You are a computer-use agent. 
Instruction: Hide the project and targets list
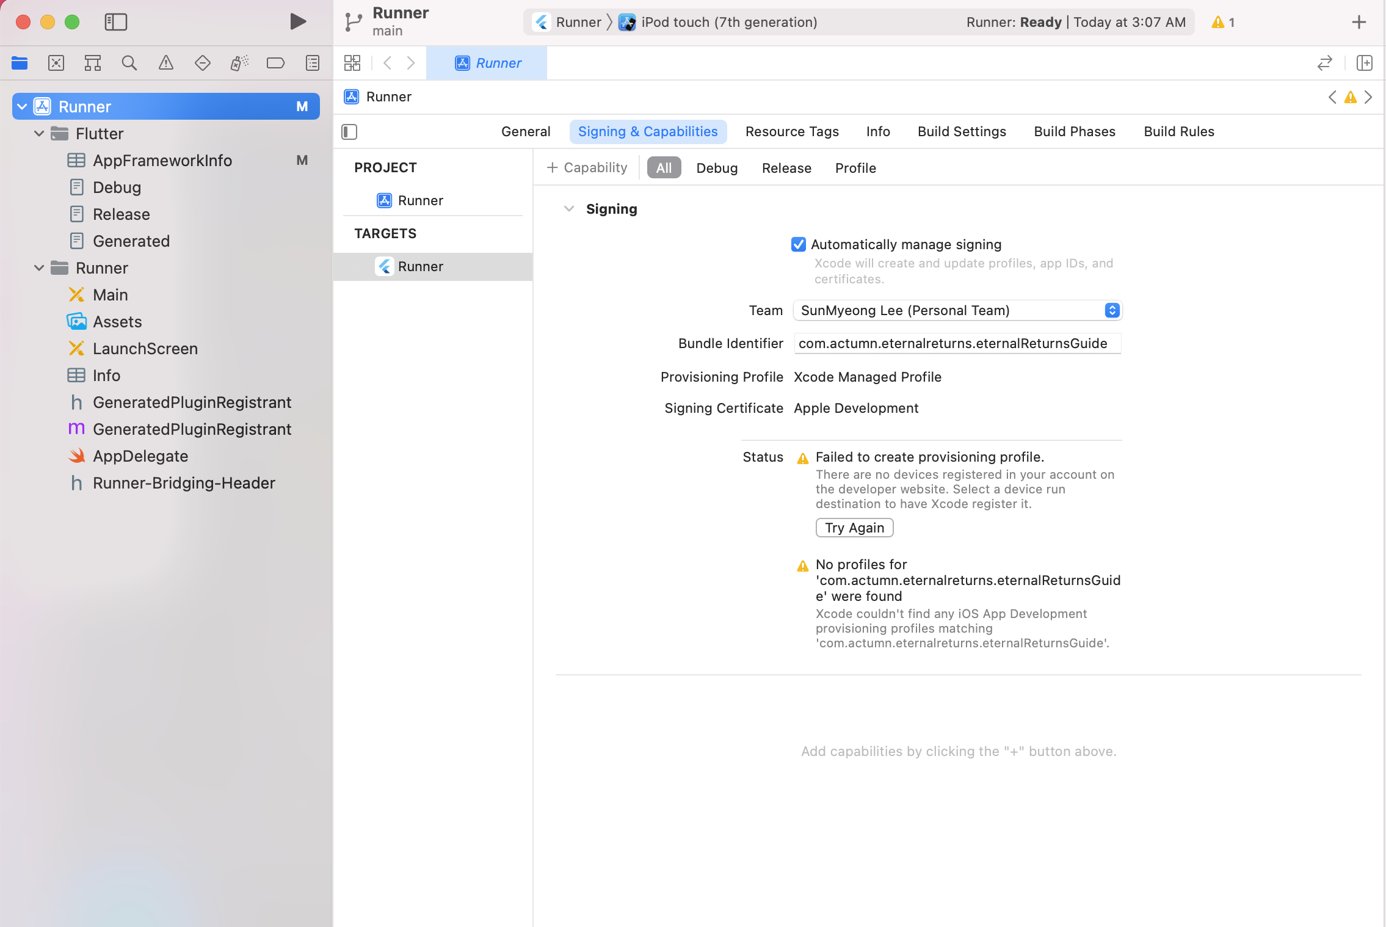point(349,132)
